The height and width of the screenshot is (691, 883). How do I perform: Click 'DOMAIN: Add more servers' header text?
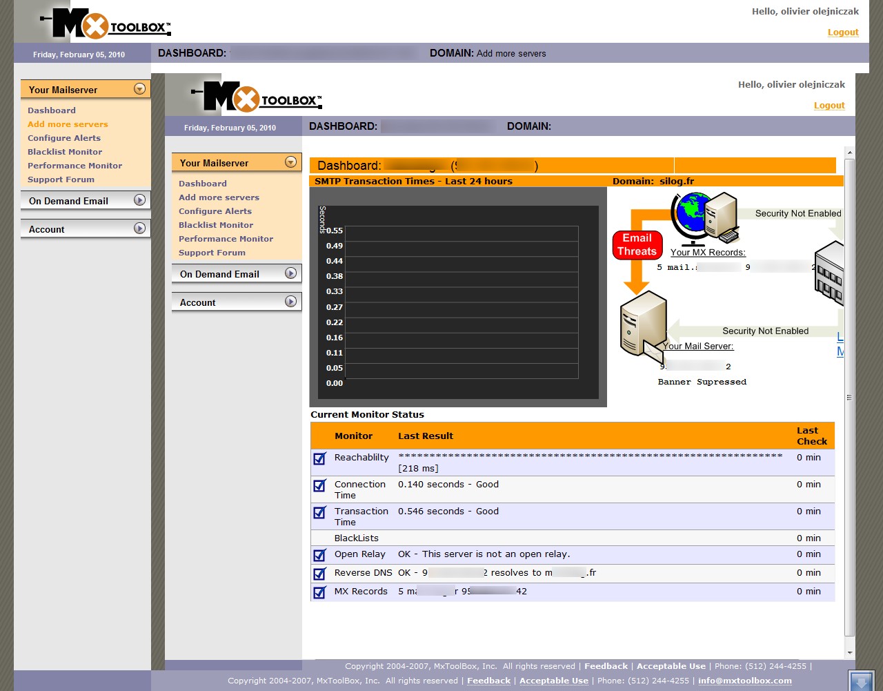[488, 53]
